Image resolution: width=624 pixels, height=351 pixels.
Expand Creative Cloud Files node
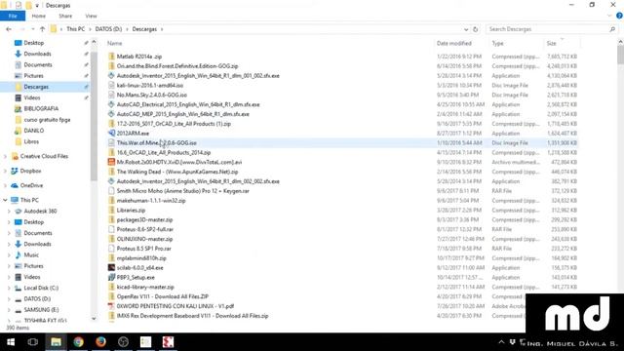pyautogui.click(x=5, y=156)
